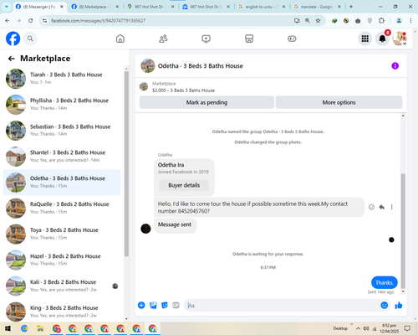
Task: Switch to english to urdu tab
Action: click(262, 7)
